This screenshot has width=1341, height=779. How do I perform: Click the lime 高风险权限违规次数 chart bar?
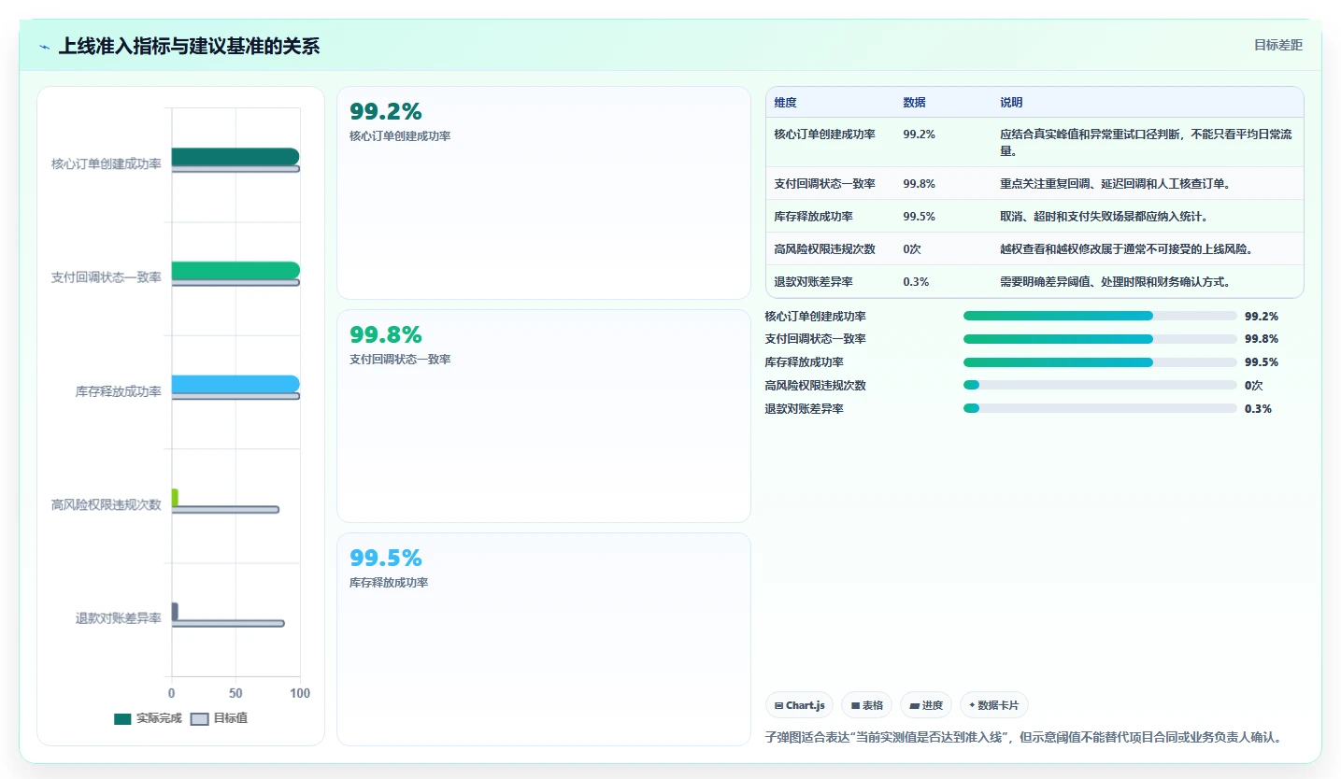[175, 497]
